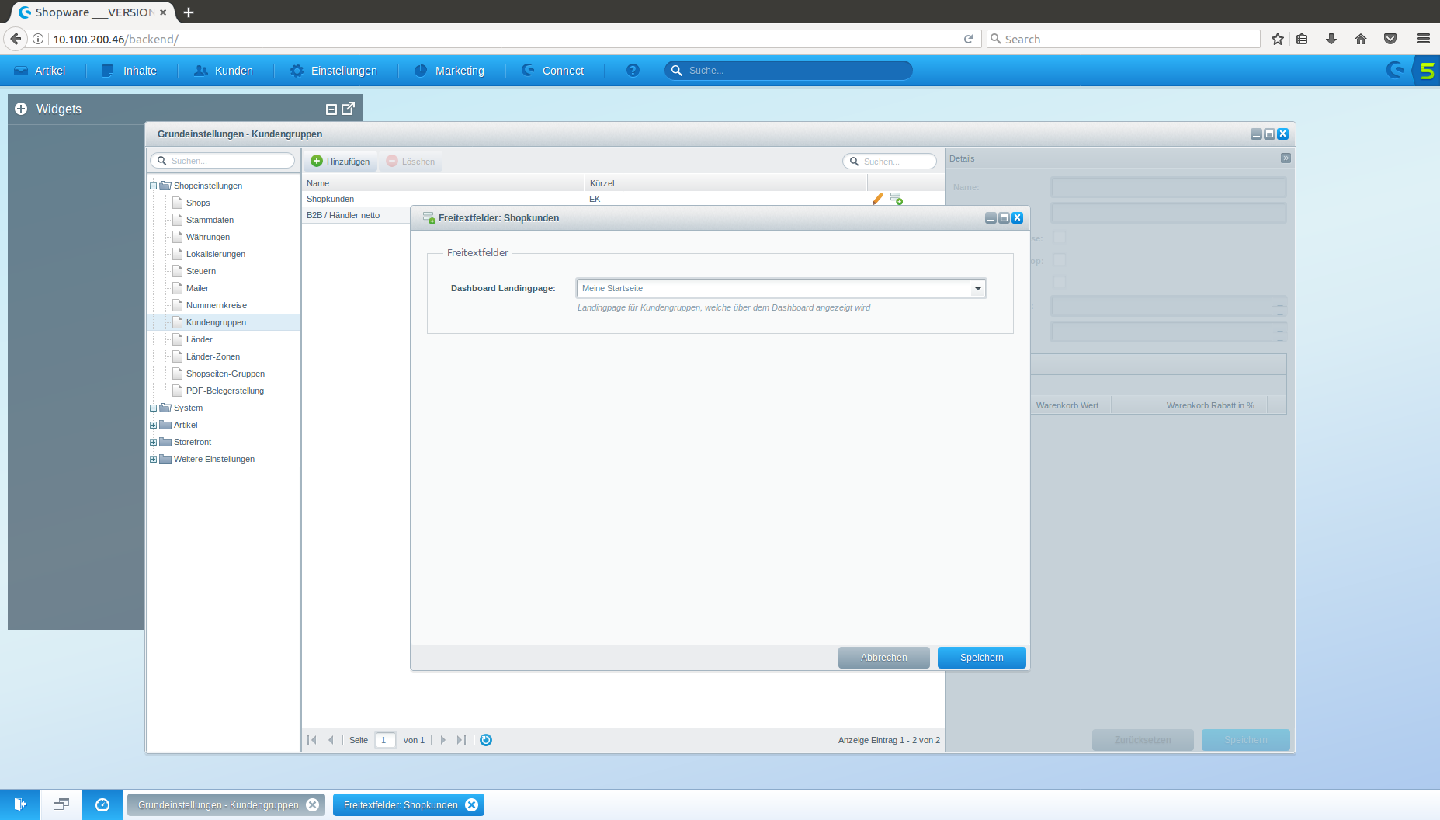Open the help question mark icon
The width and height of the screenshot is (1440, 820).
click(x=633, y=71)
